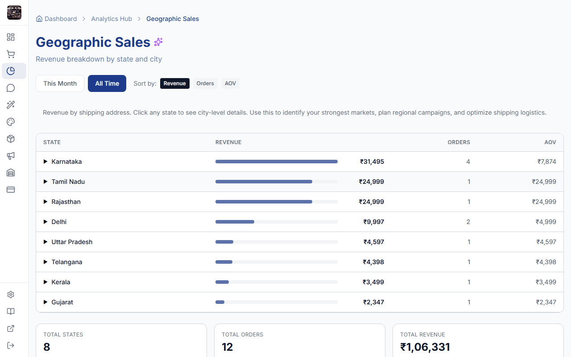Viewport: 571px width, 357px height.
Task: Click the ₹4,597 bold revenue value
Action: 374,242
